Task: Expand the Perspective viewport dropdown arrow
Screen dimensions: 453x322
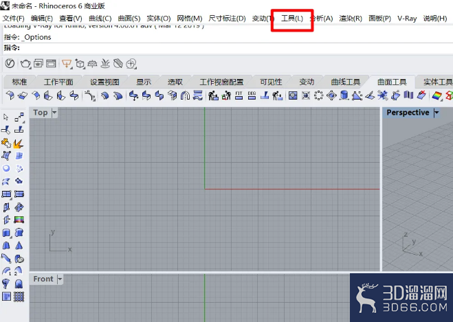Action: [x=437, y=113]
